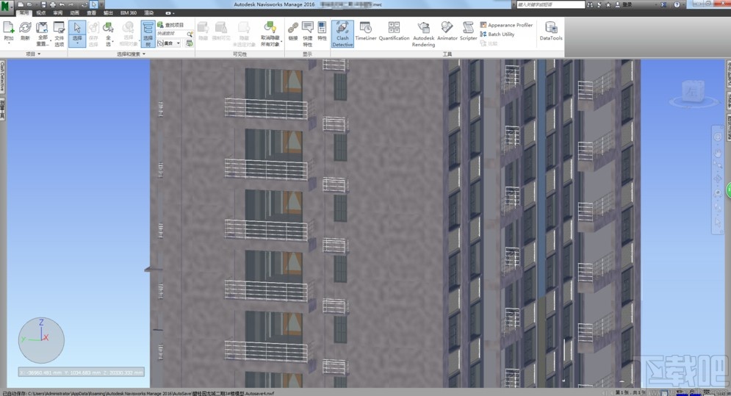Open the 集合 sets dropdown
This screenshot has width=731, height=396.
tap(173, 43)
